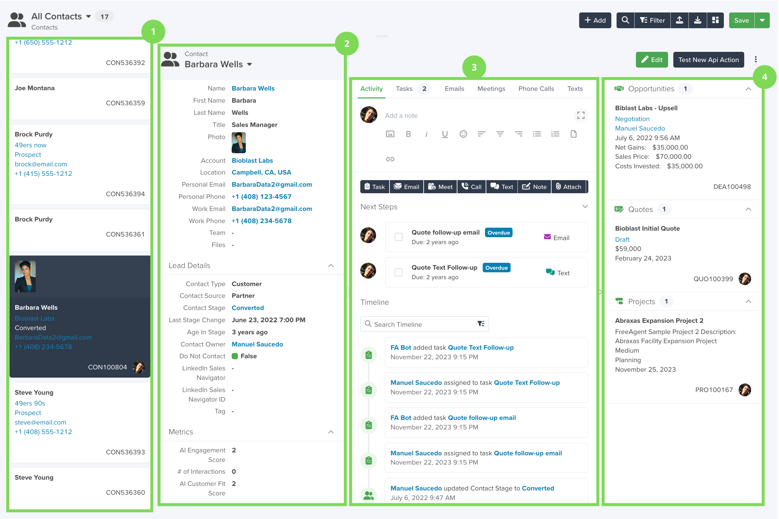Create a new Task from action bar
This screenshot has width=779, height=519.
tap(374, 187)
